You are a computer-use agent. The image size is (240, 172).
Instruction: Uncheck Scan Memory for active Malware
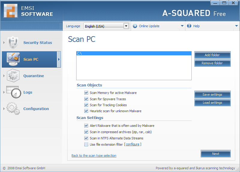(x=86, y=93)
